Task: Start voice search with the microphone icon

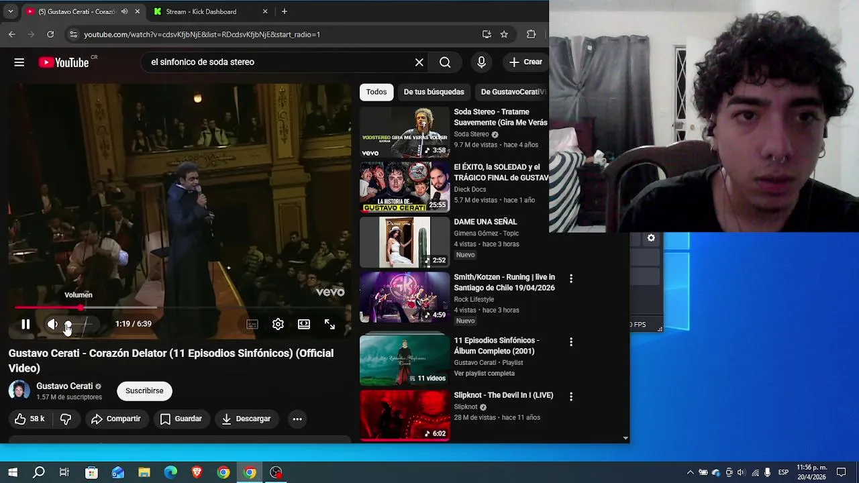Action: click(x=481, y=62)
